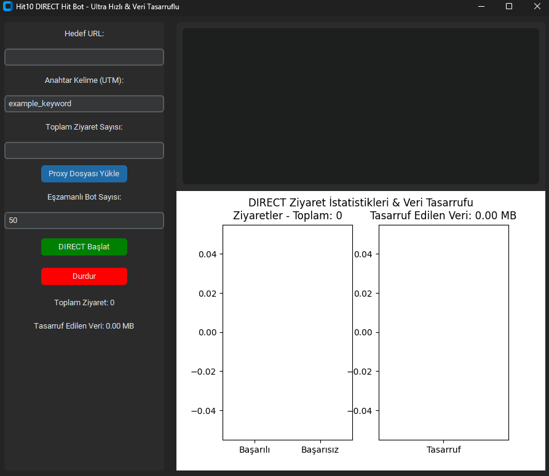
Task: Close the Hit10 DIRECT Hit Bot window
Action: coord(537,6)
